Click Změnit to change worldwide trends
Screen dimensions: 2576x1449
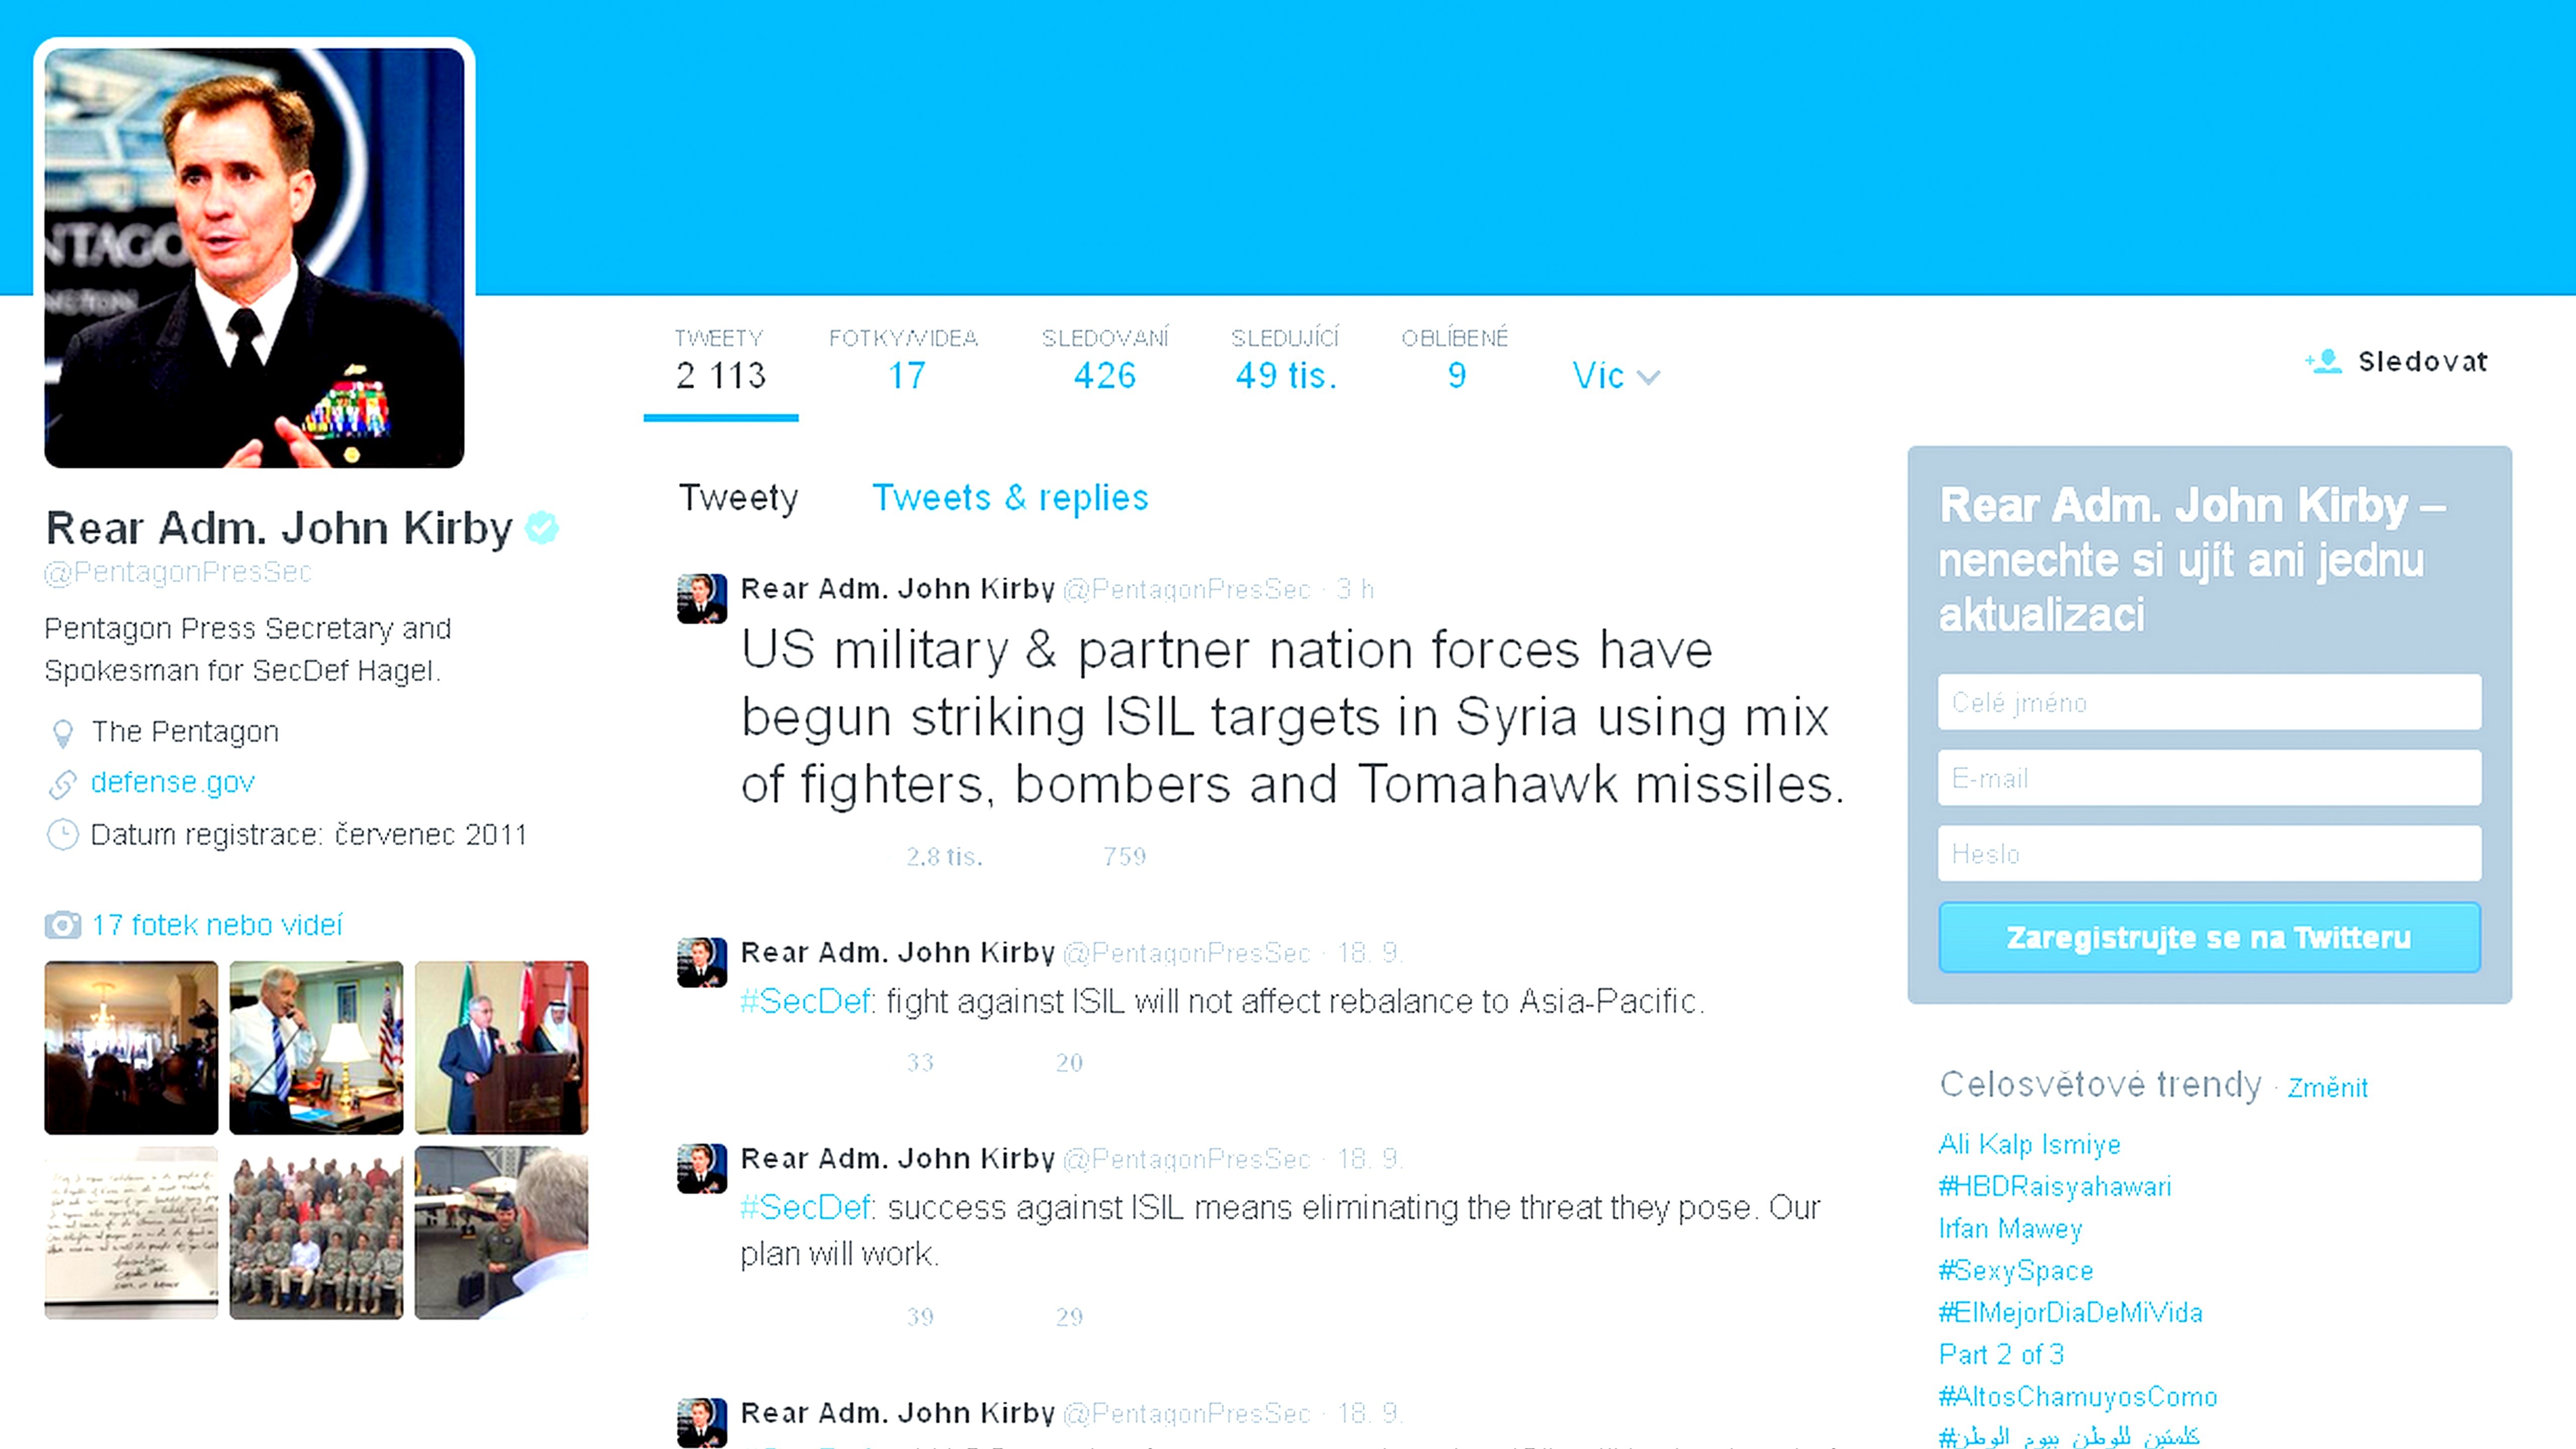coord(2327,1088)
